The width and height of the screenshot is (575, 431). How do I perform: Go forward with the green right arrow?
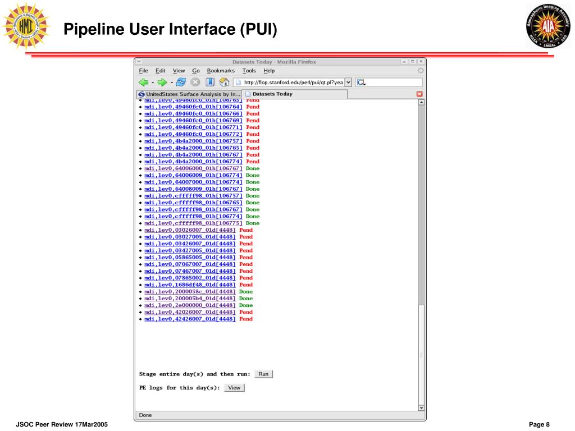click(162, 82)
